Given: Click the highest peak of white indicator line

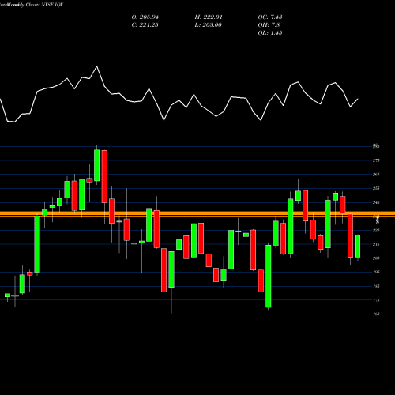Looking at the screenshot, I should [97, 66].
